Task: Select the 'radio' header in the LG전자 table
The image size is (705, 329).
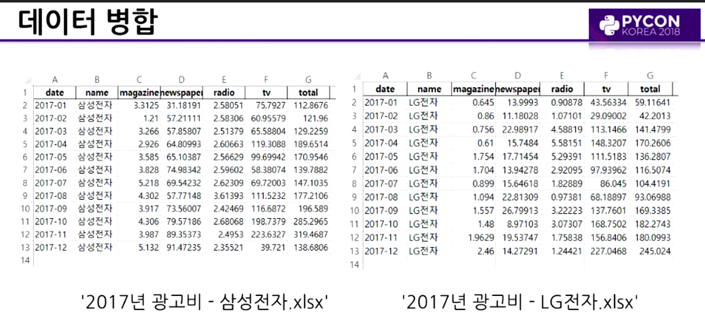Action: pyautogui.click(x=562, y=89)
